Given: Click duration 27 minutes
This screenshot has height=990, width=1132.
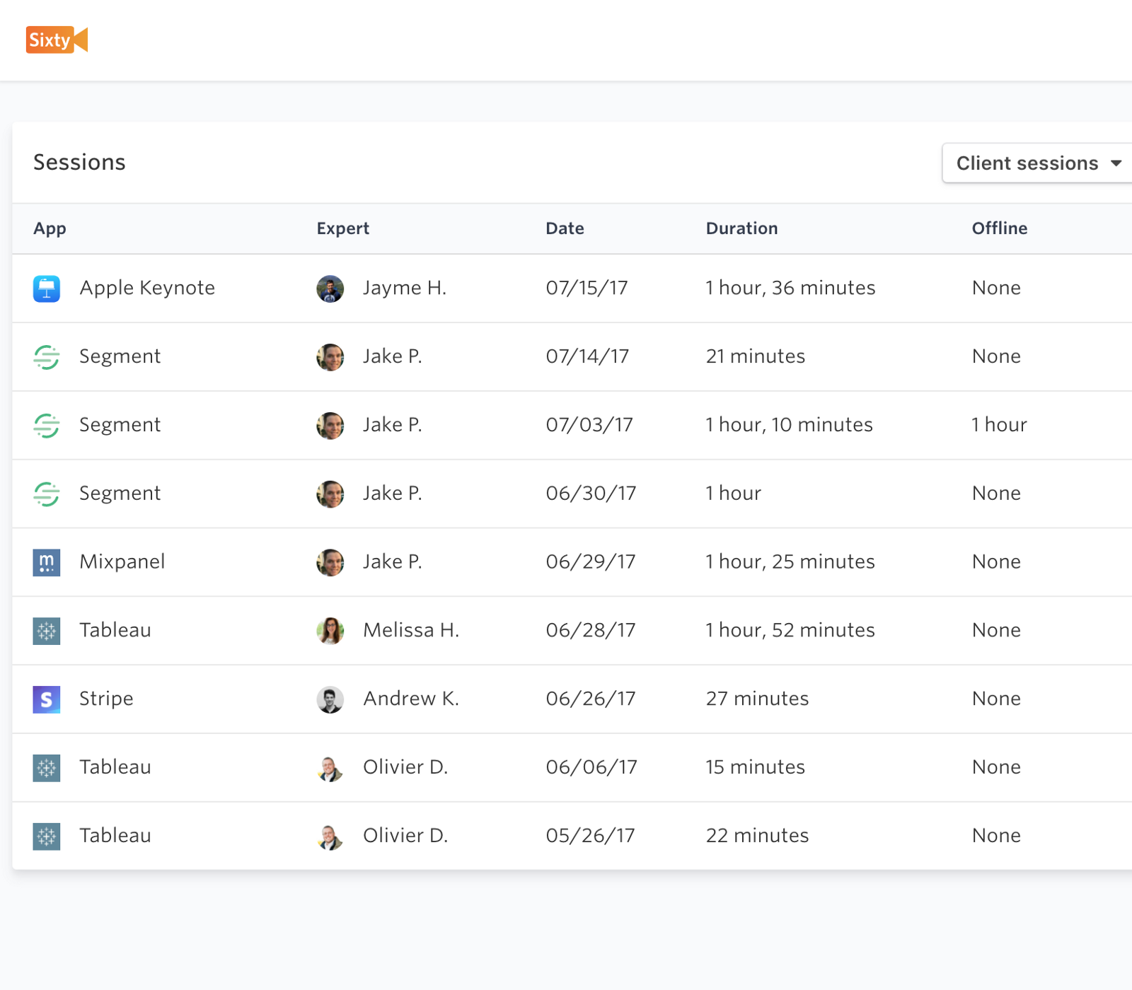Looking at the screenshot, I should (757, 699).
